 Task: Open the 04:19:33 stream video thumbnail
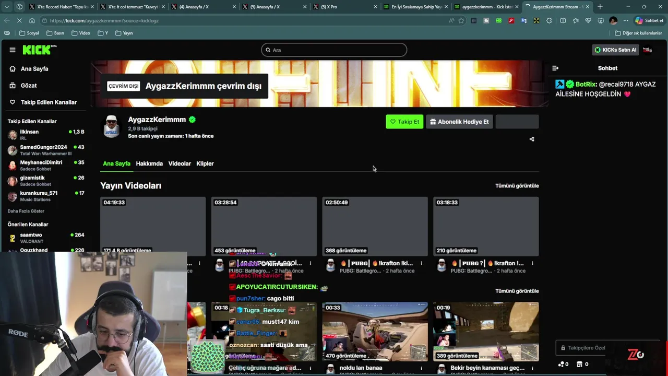click(153, 226)
